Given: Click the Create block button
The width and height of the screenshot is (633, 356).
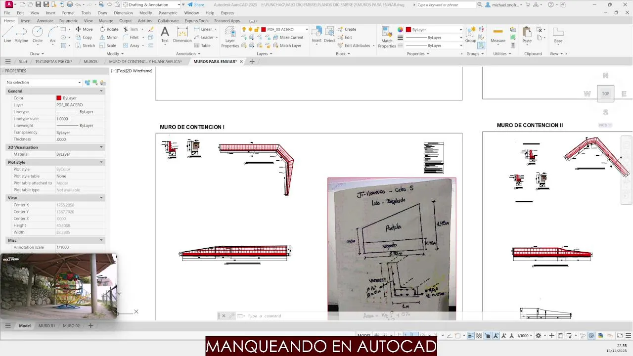Looking at the screenshot, I should click(347, 29).
